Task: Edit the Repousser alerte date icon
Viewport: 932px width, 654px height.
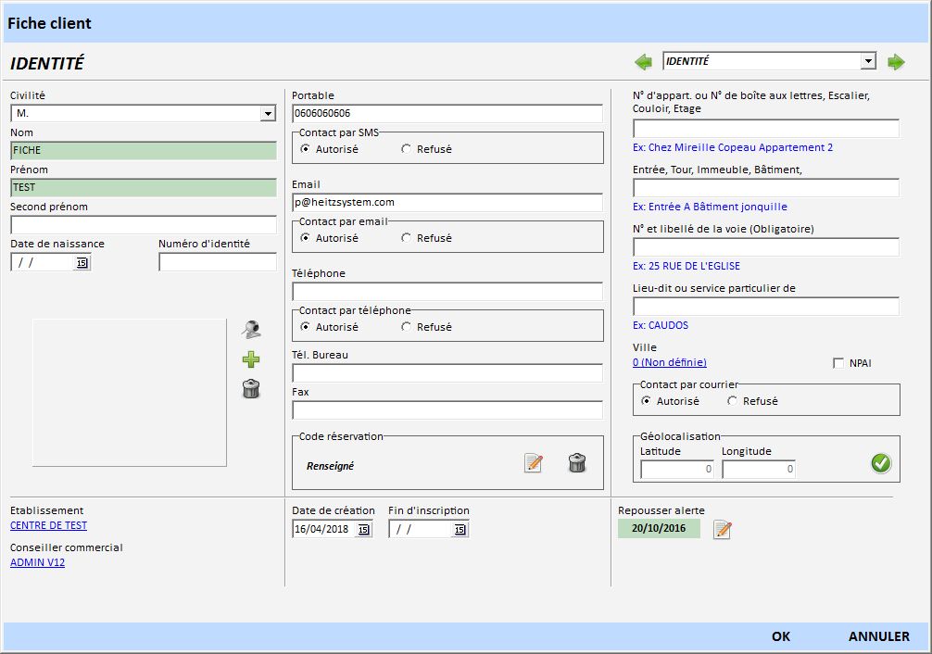Action: pyautogui.click(x=723, y=530)
